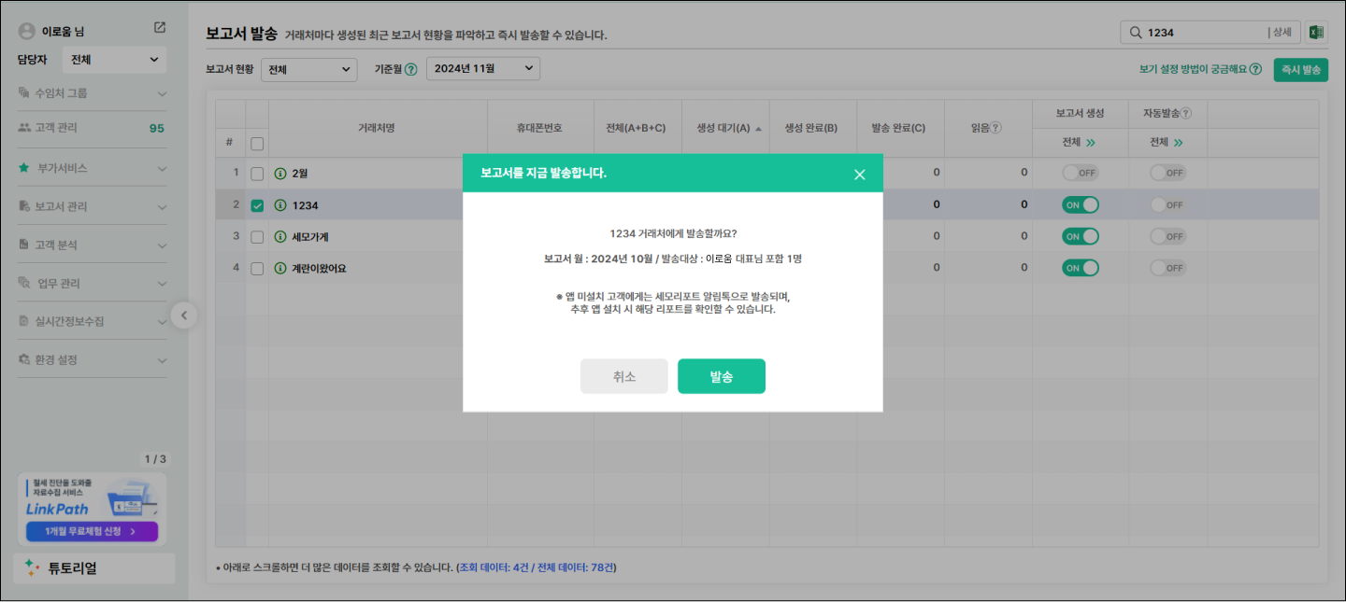Open external link icon beside user name
Screen dimensions: 1346x602
click(160, 28)
